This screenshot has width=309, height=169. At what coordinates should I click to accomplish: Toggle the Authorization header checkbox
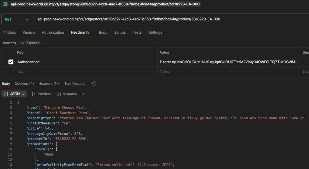(11, 62)
